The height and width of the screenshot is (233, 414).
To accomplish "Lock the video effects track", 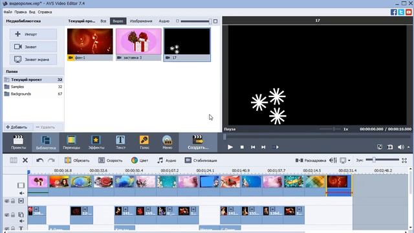I will [x=13, y=201].
